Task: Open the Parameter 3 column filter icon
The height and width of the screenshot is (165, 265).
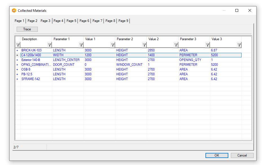Action: click(x=207, y=45)
